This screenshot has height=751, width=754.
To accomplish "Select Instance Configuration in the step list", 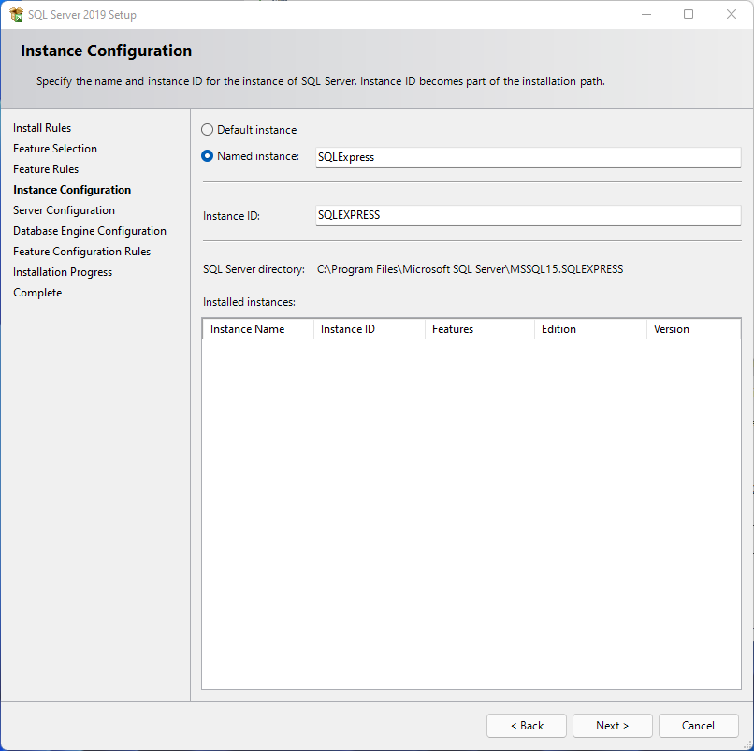I will (72, 190).
